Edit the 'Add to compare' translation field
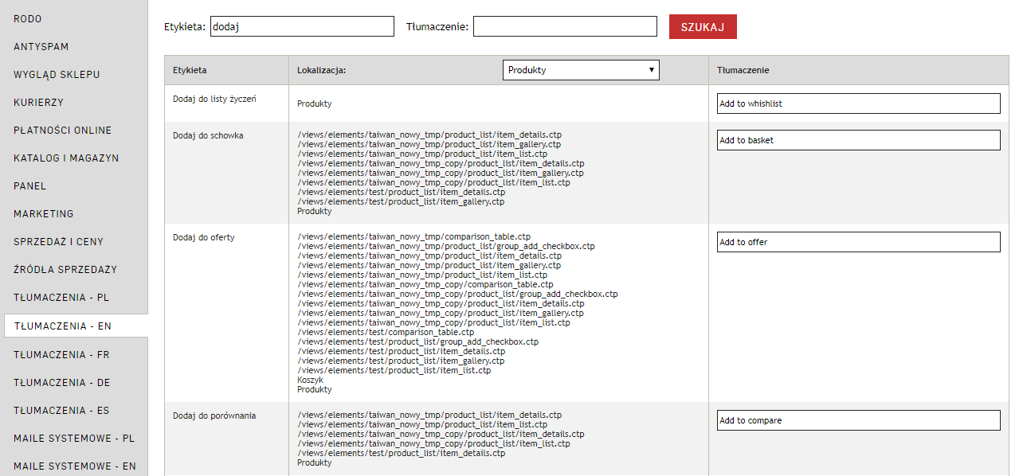Image resolution: width=1023 pixels, height=476 pixels. (x=858, y=420)
